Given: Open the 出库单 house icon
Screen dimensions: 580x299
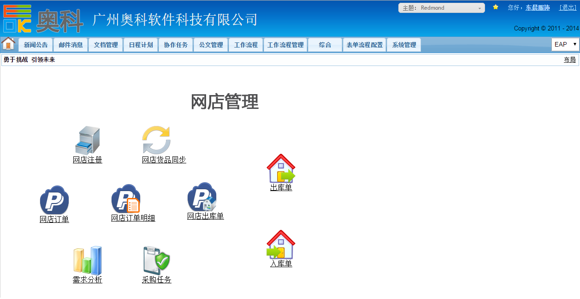Looking at the screenshot, I should point(281,169).
